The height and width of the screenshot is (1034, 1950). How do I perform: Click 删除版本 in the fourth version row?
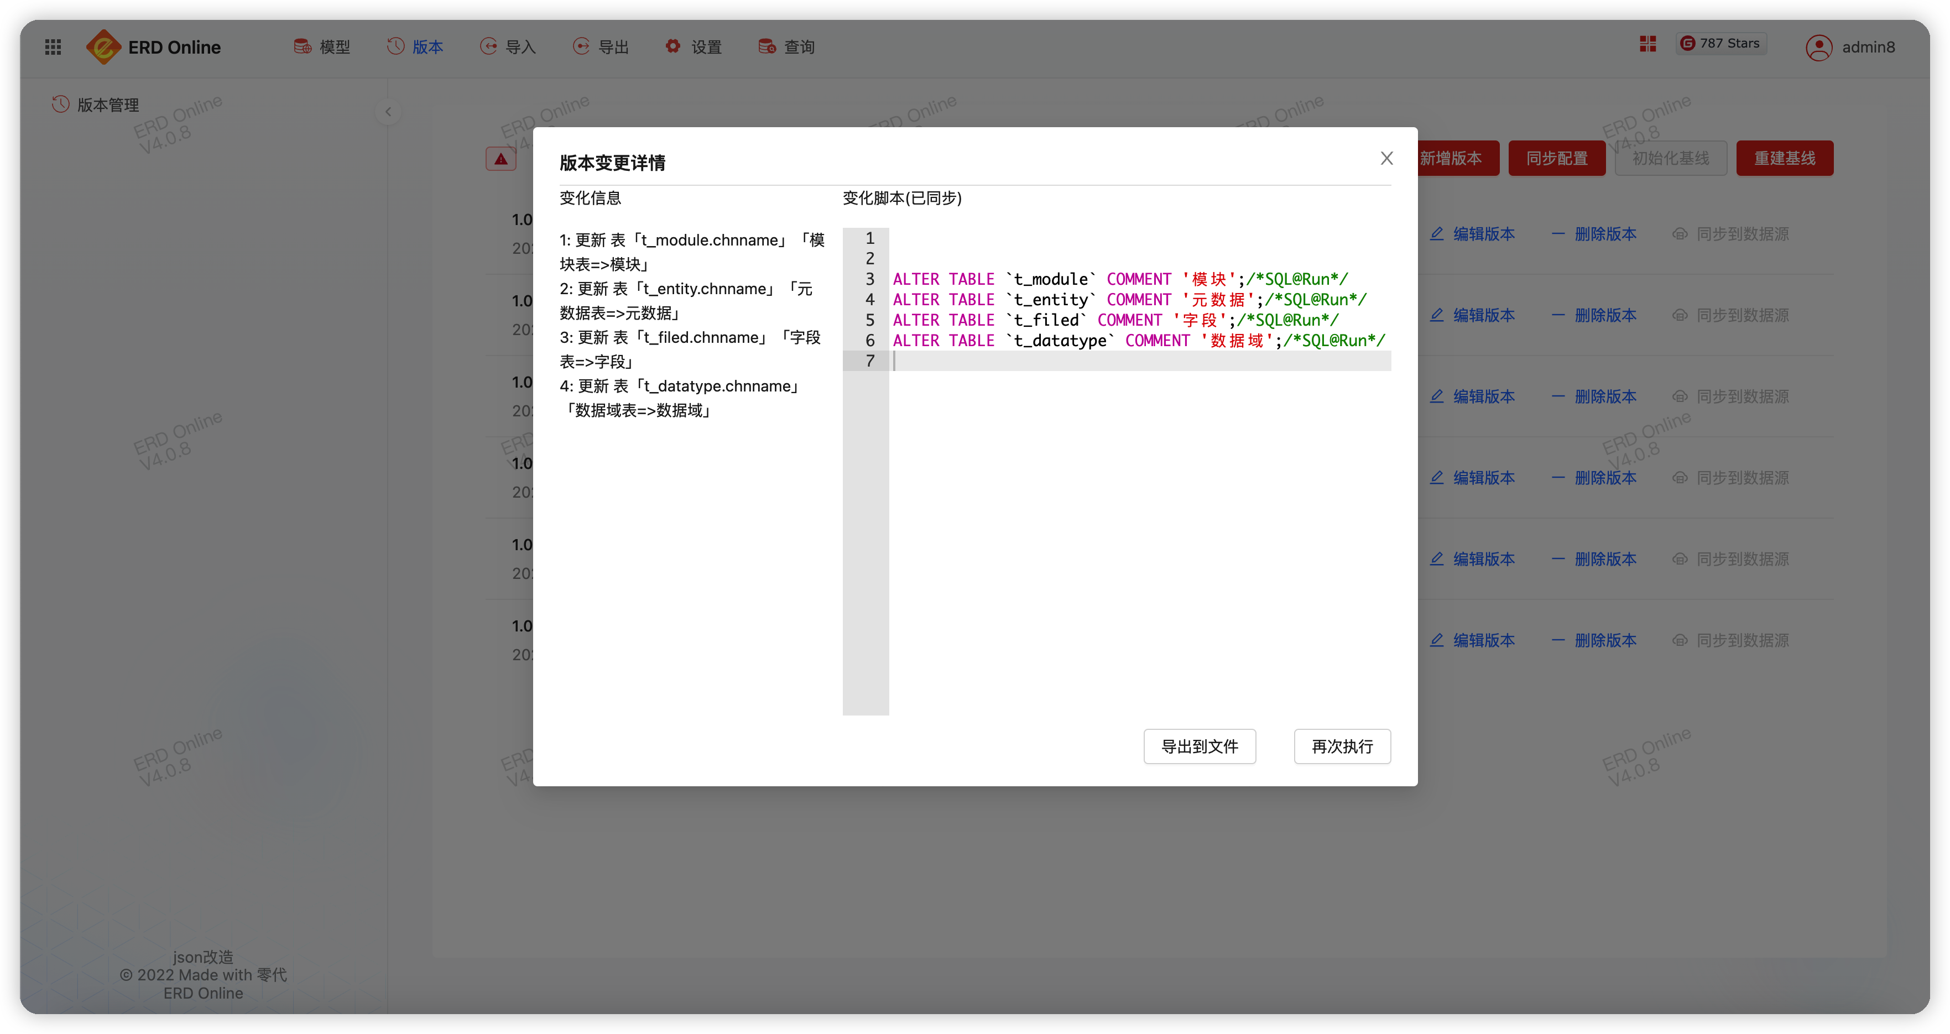point(1594,478)
